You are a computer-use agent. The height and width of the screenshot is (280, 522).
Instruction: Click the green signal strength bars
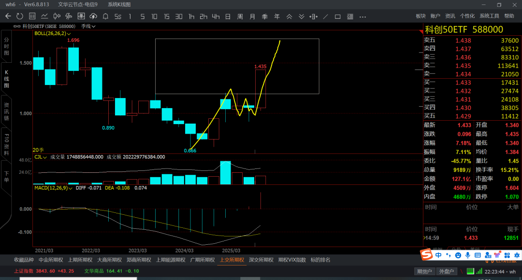(x=479, y=271)
